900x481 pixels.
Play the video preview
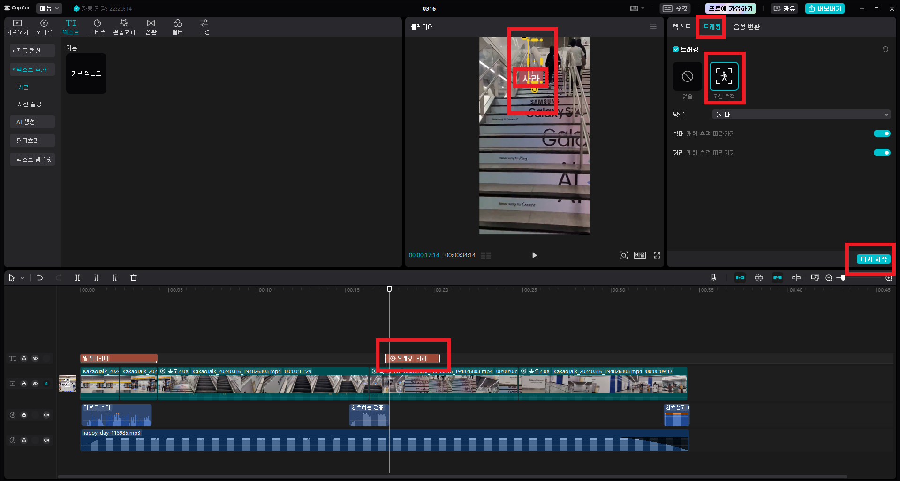click(534, 255)
